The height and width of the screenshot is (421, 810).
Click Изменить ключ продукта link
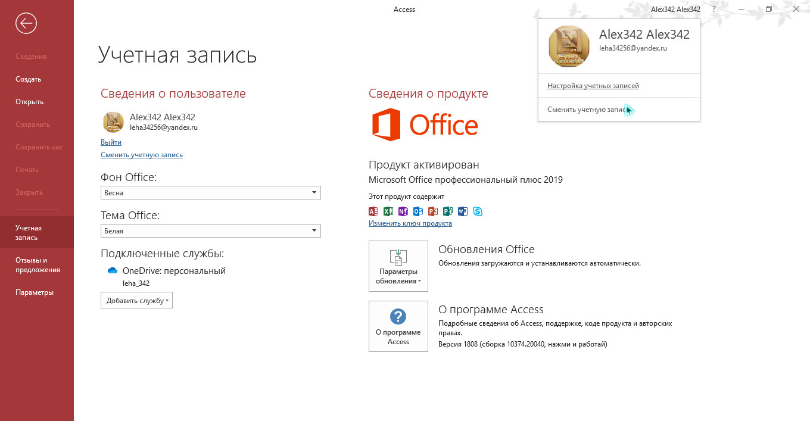click(x=410, y=223)
